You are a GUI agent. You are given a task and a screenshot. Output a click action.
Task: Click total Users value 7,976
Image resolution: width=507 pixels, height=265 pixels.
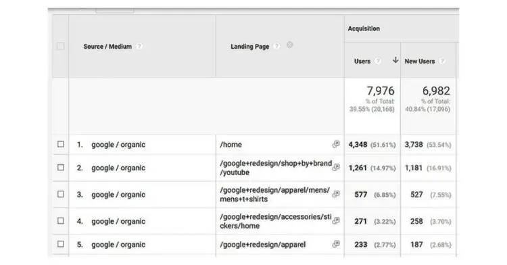380,91
